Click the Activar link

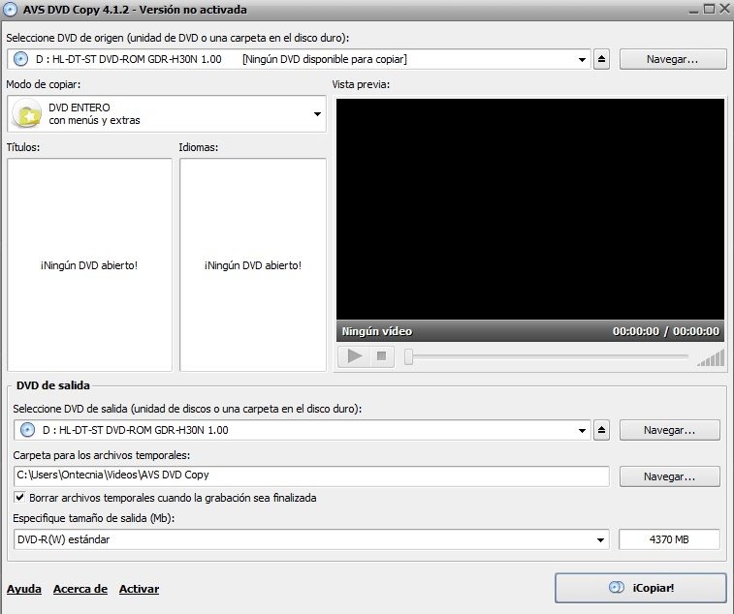tap(139, 589)
